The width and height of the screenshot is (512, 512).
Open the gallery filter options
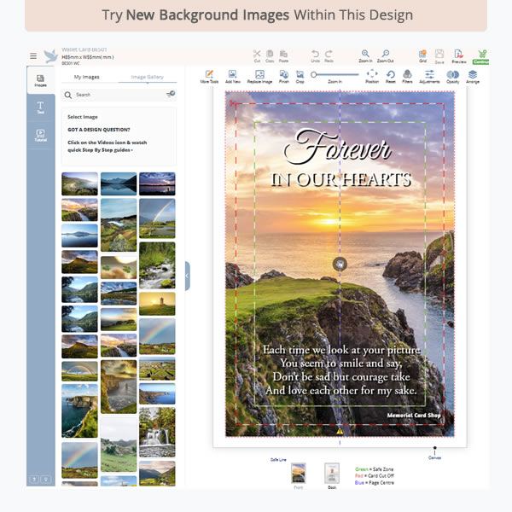pos(170,95)
